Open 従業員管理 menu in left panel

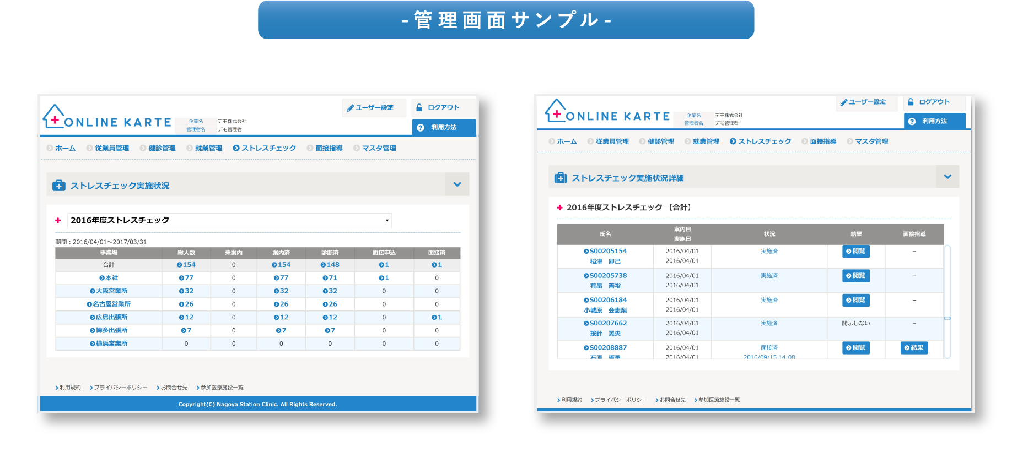pos(111,148)
